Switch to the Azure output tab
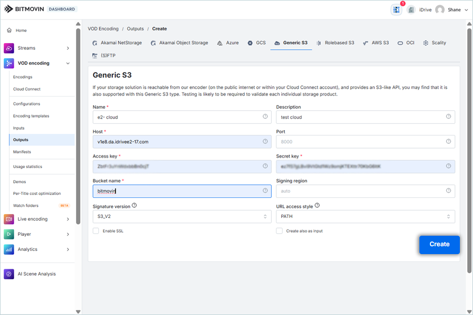Screen dimensions: 473x315 pyautogui.click(x=228, y=43)
